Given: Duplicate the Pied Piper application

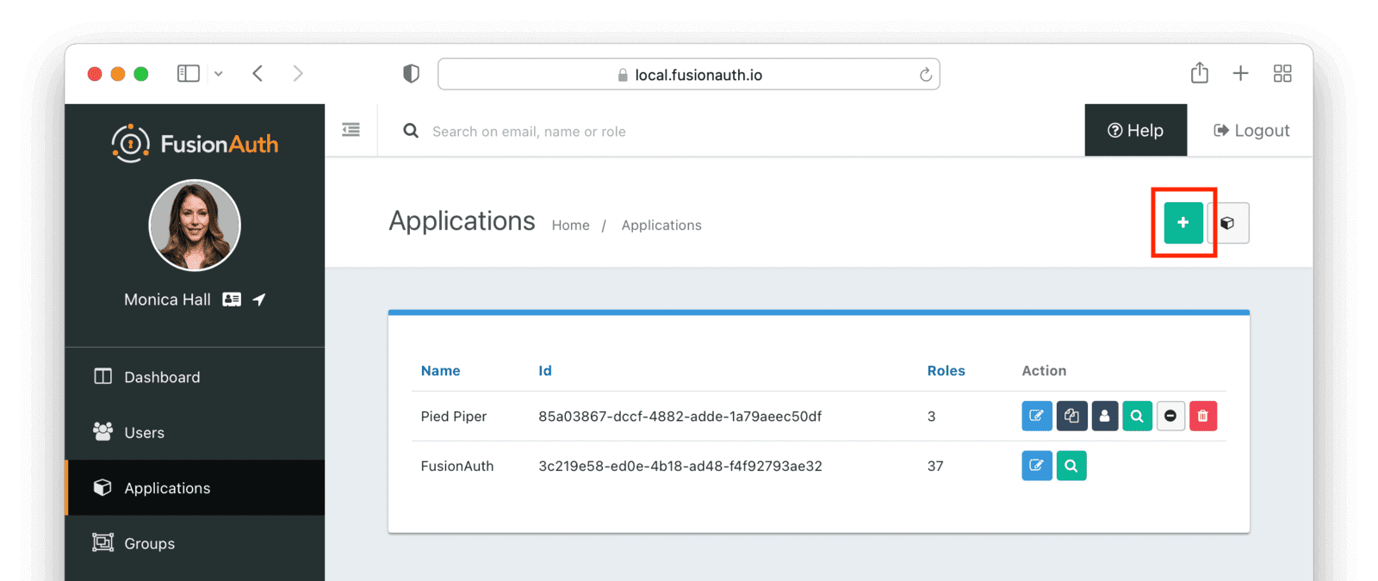Looking at the screenshot, I should (x=1071, y=416).
